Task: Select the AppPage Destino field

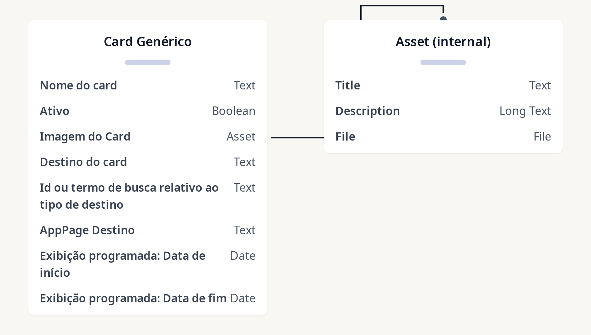Action: pyautogui.click(x=87, y=230)
